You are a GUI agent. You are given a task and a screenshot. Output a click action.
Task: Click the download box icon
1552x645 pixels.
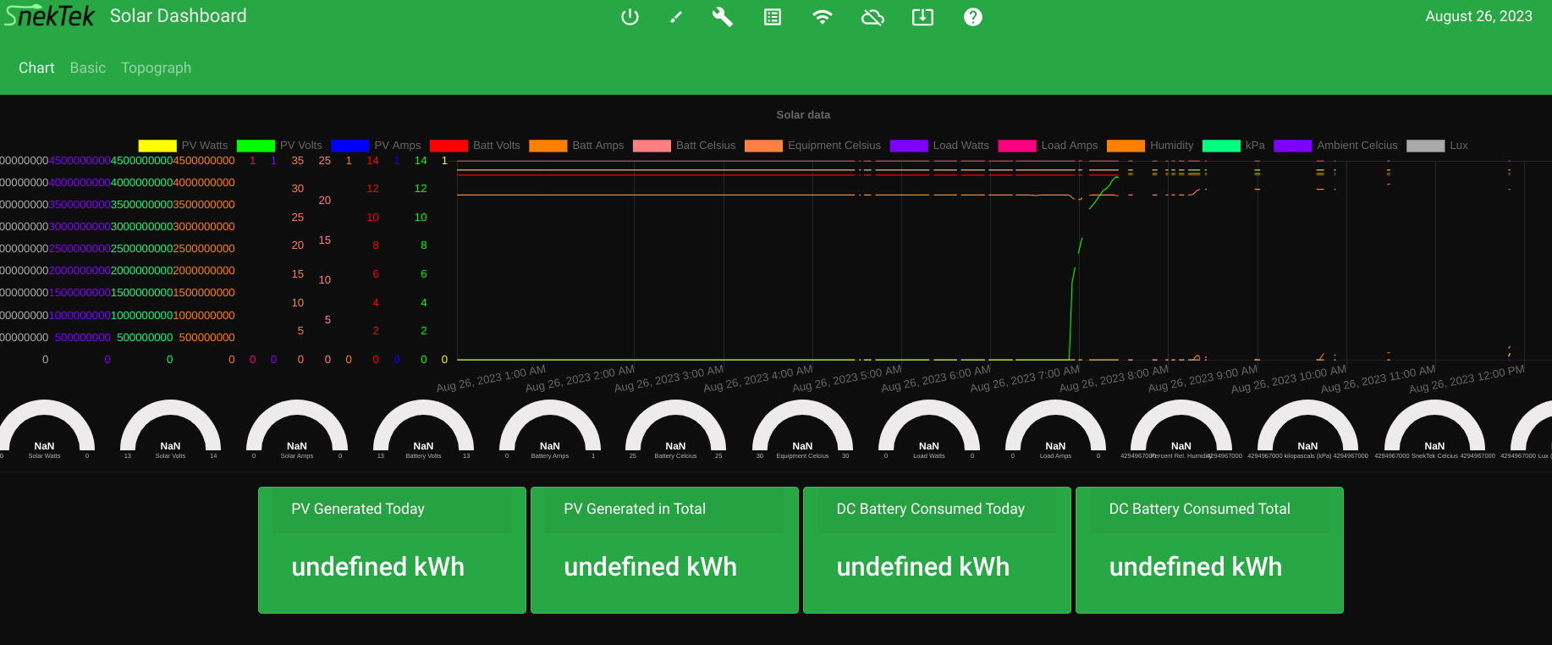pyautogui.click(x=922, y=17)
